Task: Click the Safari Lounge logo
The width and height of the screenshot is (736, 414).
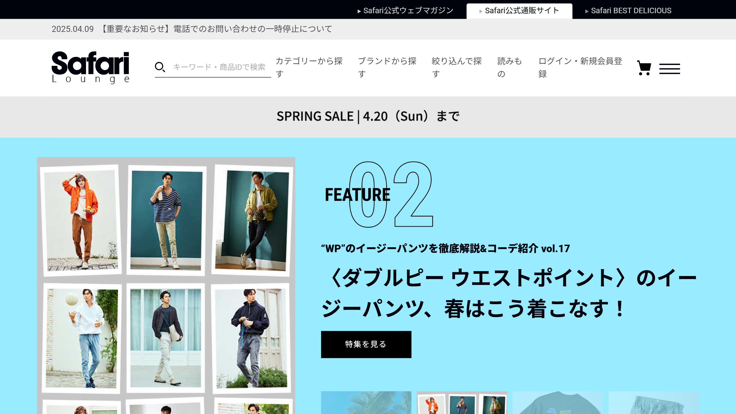Action: pos(91,67)
